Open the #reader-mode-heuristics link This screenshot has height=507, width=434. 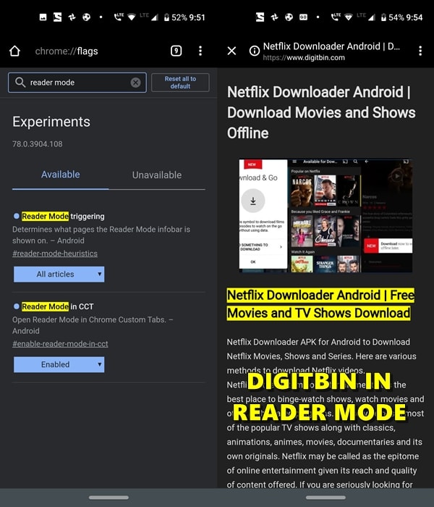[x=55, y=253]
